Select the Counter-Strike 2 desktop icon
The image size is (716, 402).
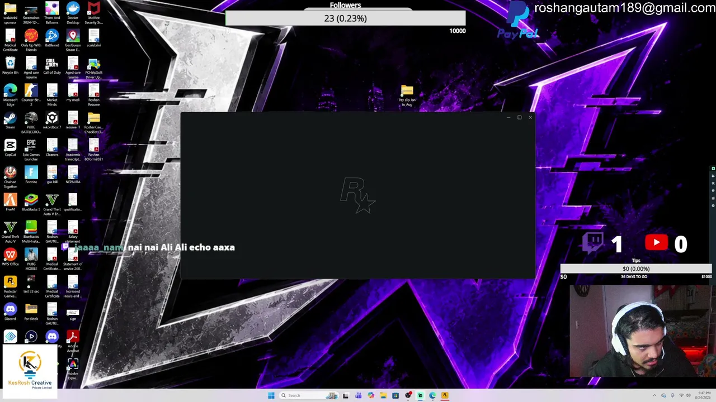point(31,91)
